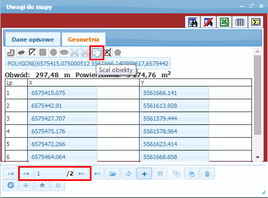This screenshot has height=198, width=268.
Task: Click Y value 5561578.964 in row 4
Action: tap(175, 131)
